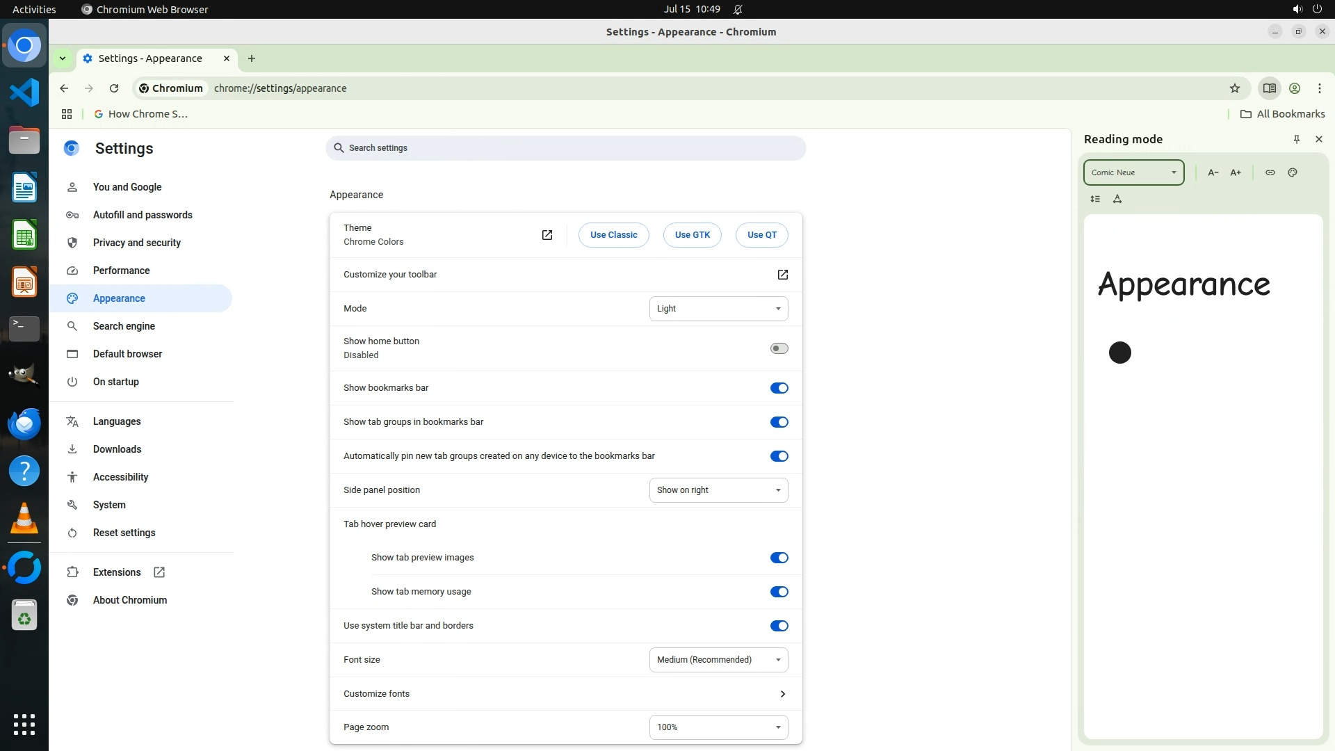Decrease reading mode font size (A-)

1213,172
